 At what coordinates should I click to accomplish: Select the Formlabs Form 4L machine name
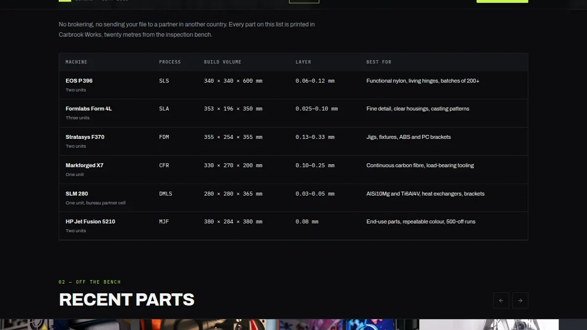point(89,109)
